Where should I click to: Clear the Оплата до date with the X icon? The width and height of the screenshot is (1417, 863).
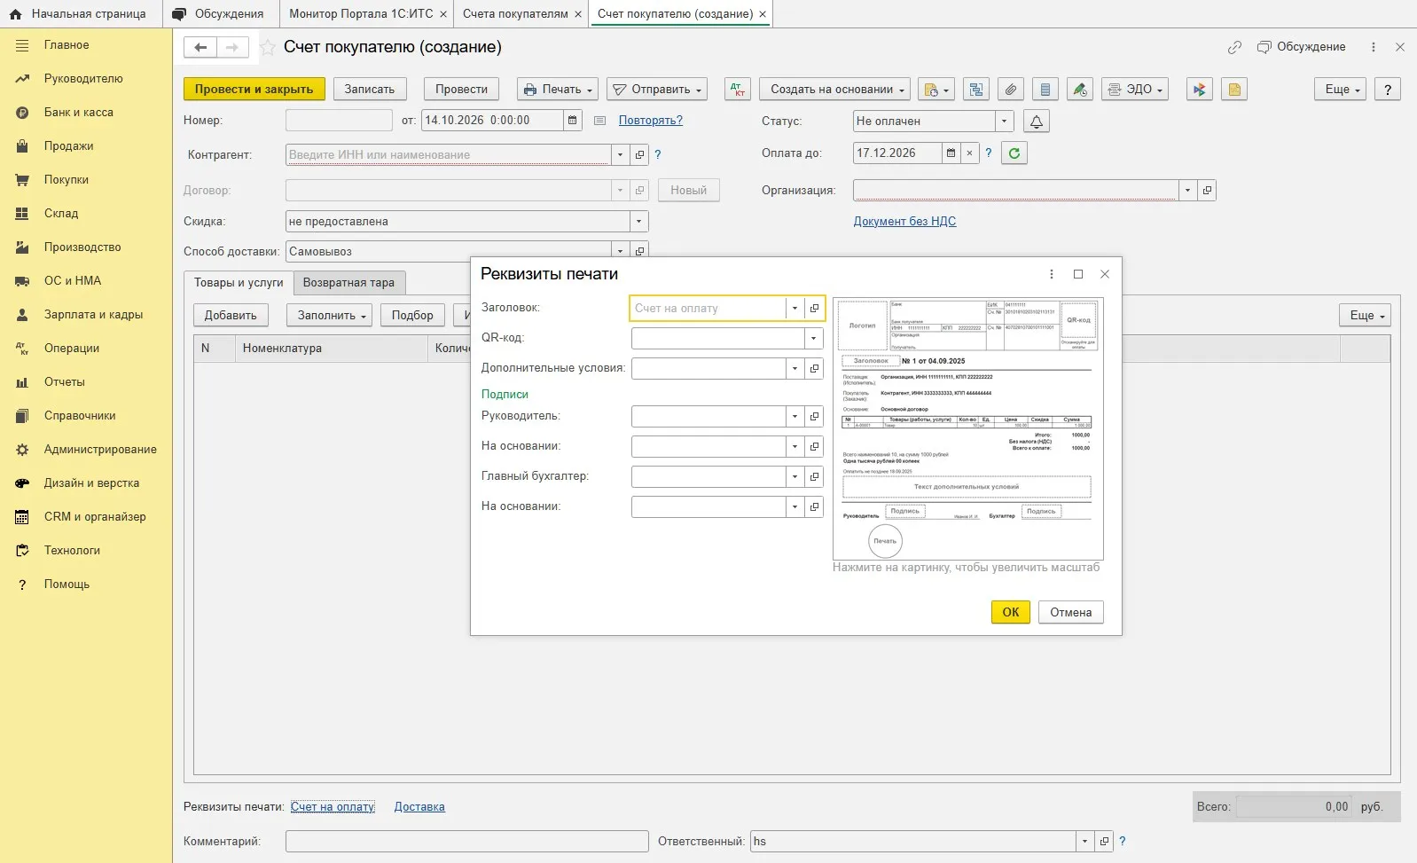click(x=969, y=153)
